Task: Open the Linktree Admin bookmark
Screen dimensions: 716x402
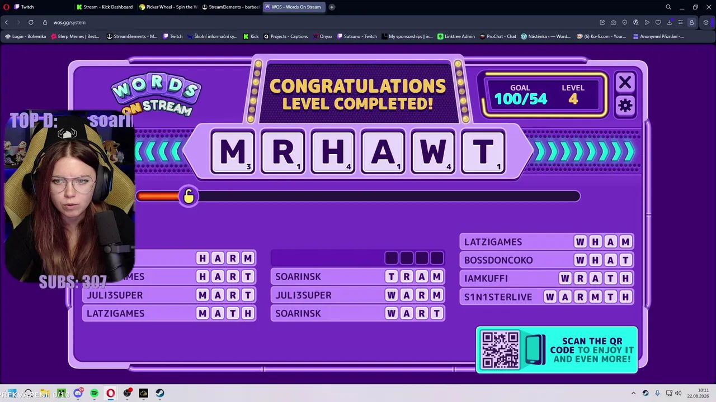Action: (x=456, y=36)
